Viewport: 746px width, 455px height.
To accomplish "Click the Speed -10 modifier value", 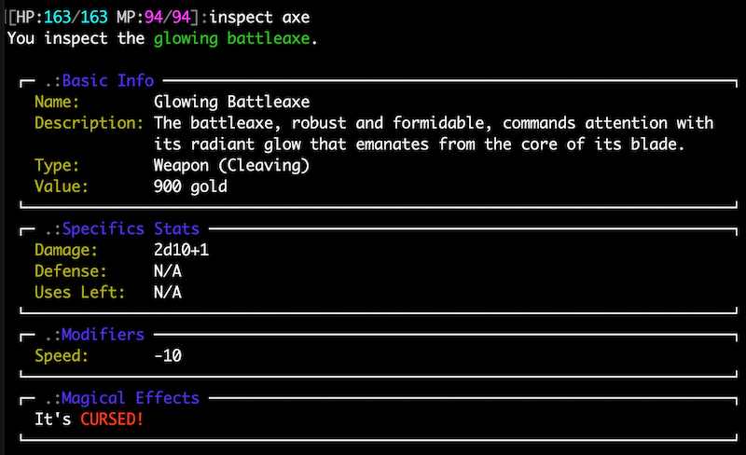I will [x=168, y=355].
